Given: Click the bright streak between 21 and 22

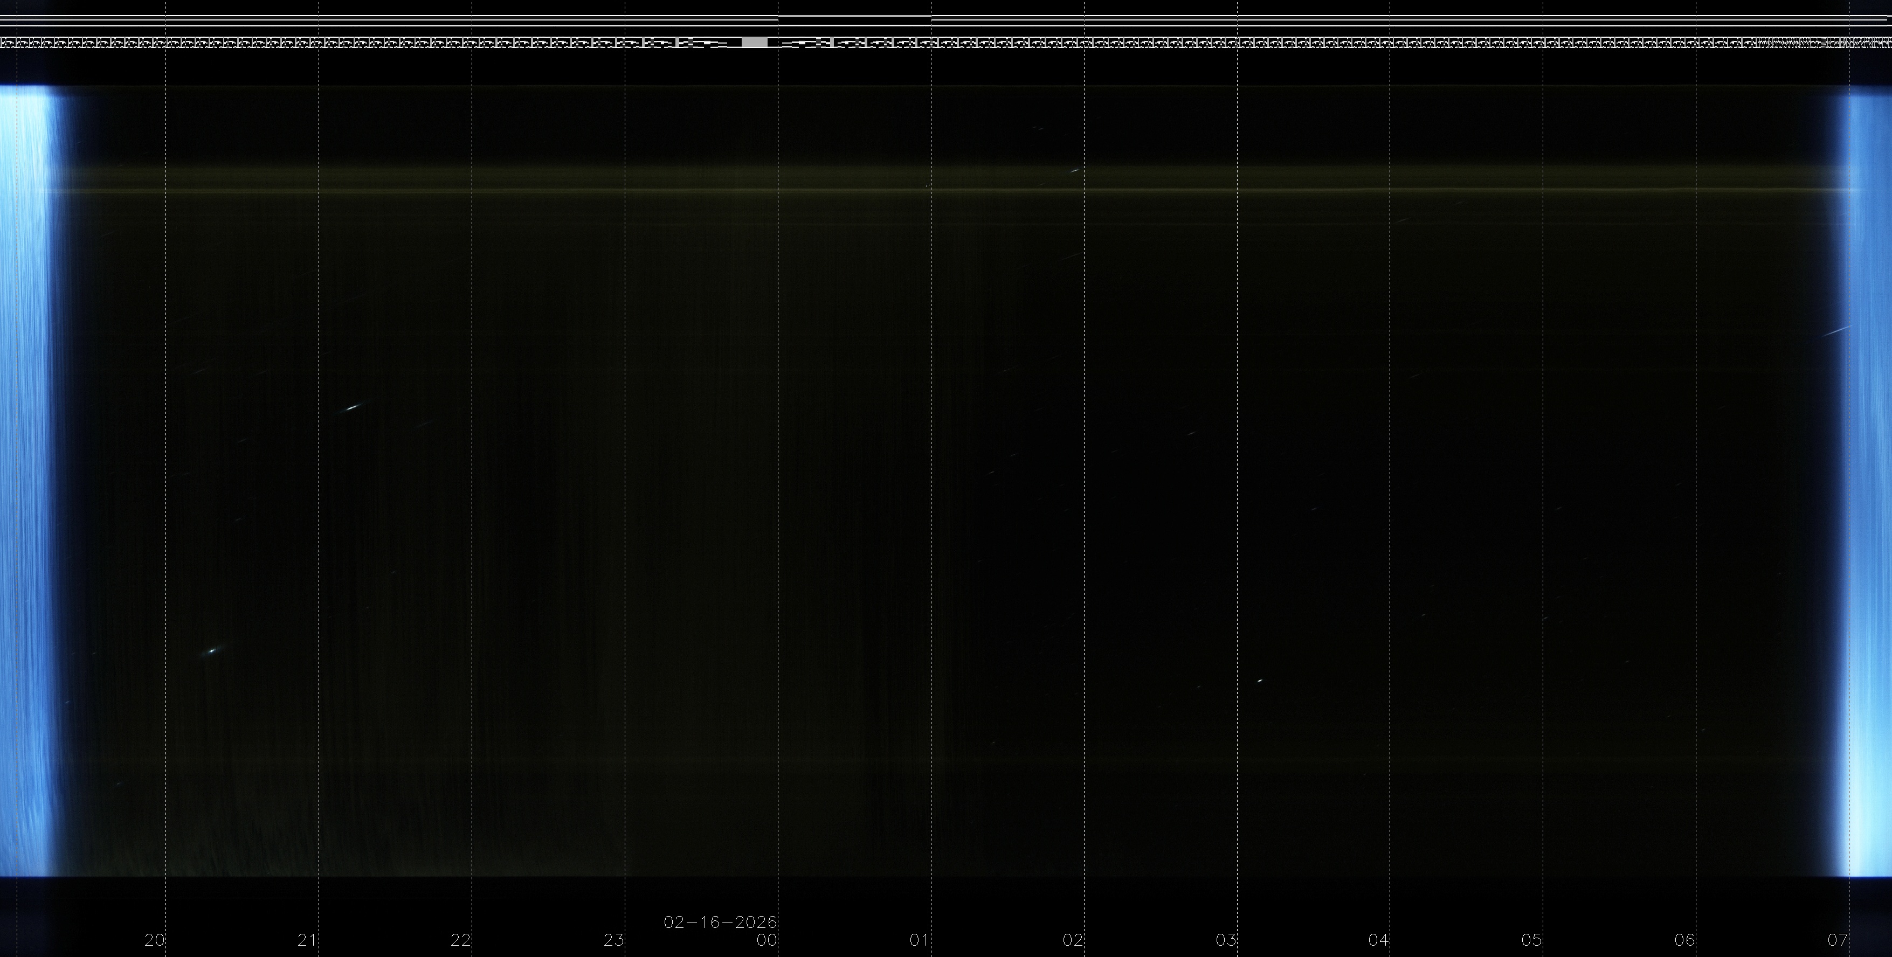Looking at the screenshot, I should pyautogui.click(x=353, y=407).
